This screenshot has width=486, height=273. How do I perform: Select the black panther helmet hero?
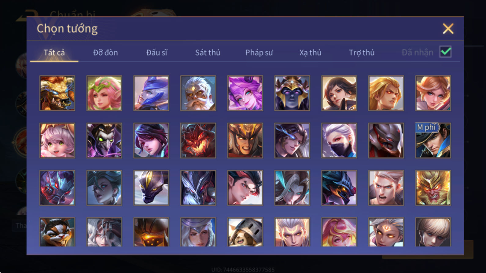click(x=151, y=188)
